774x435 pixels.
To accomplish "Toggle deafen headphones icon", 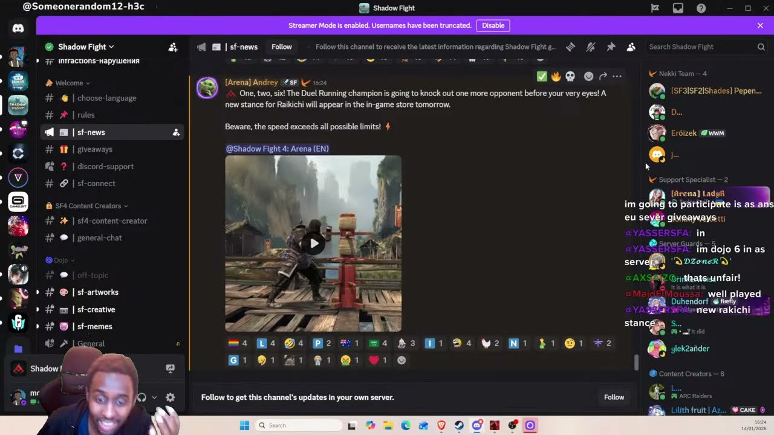I will pyautogui.click(x=141, y=397).
